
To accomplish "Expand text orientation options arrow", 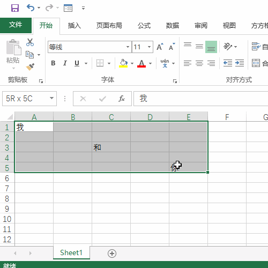I will coord(235,47).
